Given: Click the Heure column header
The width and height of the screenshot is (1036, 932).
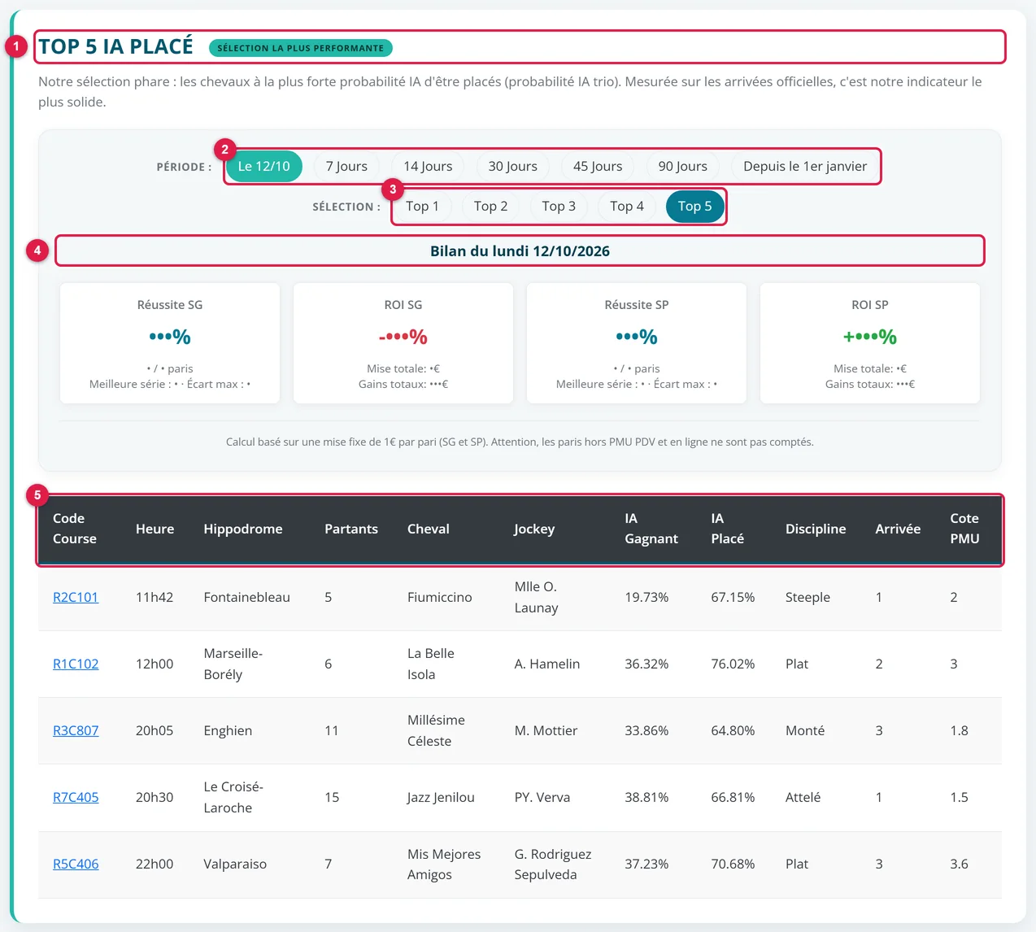Looking at the screenshot, I should [155, 529].
